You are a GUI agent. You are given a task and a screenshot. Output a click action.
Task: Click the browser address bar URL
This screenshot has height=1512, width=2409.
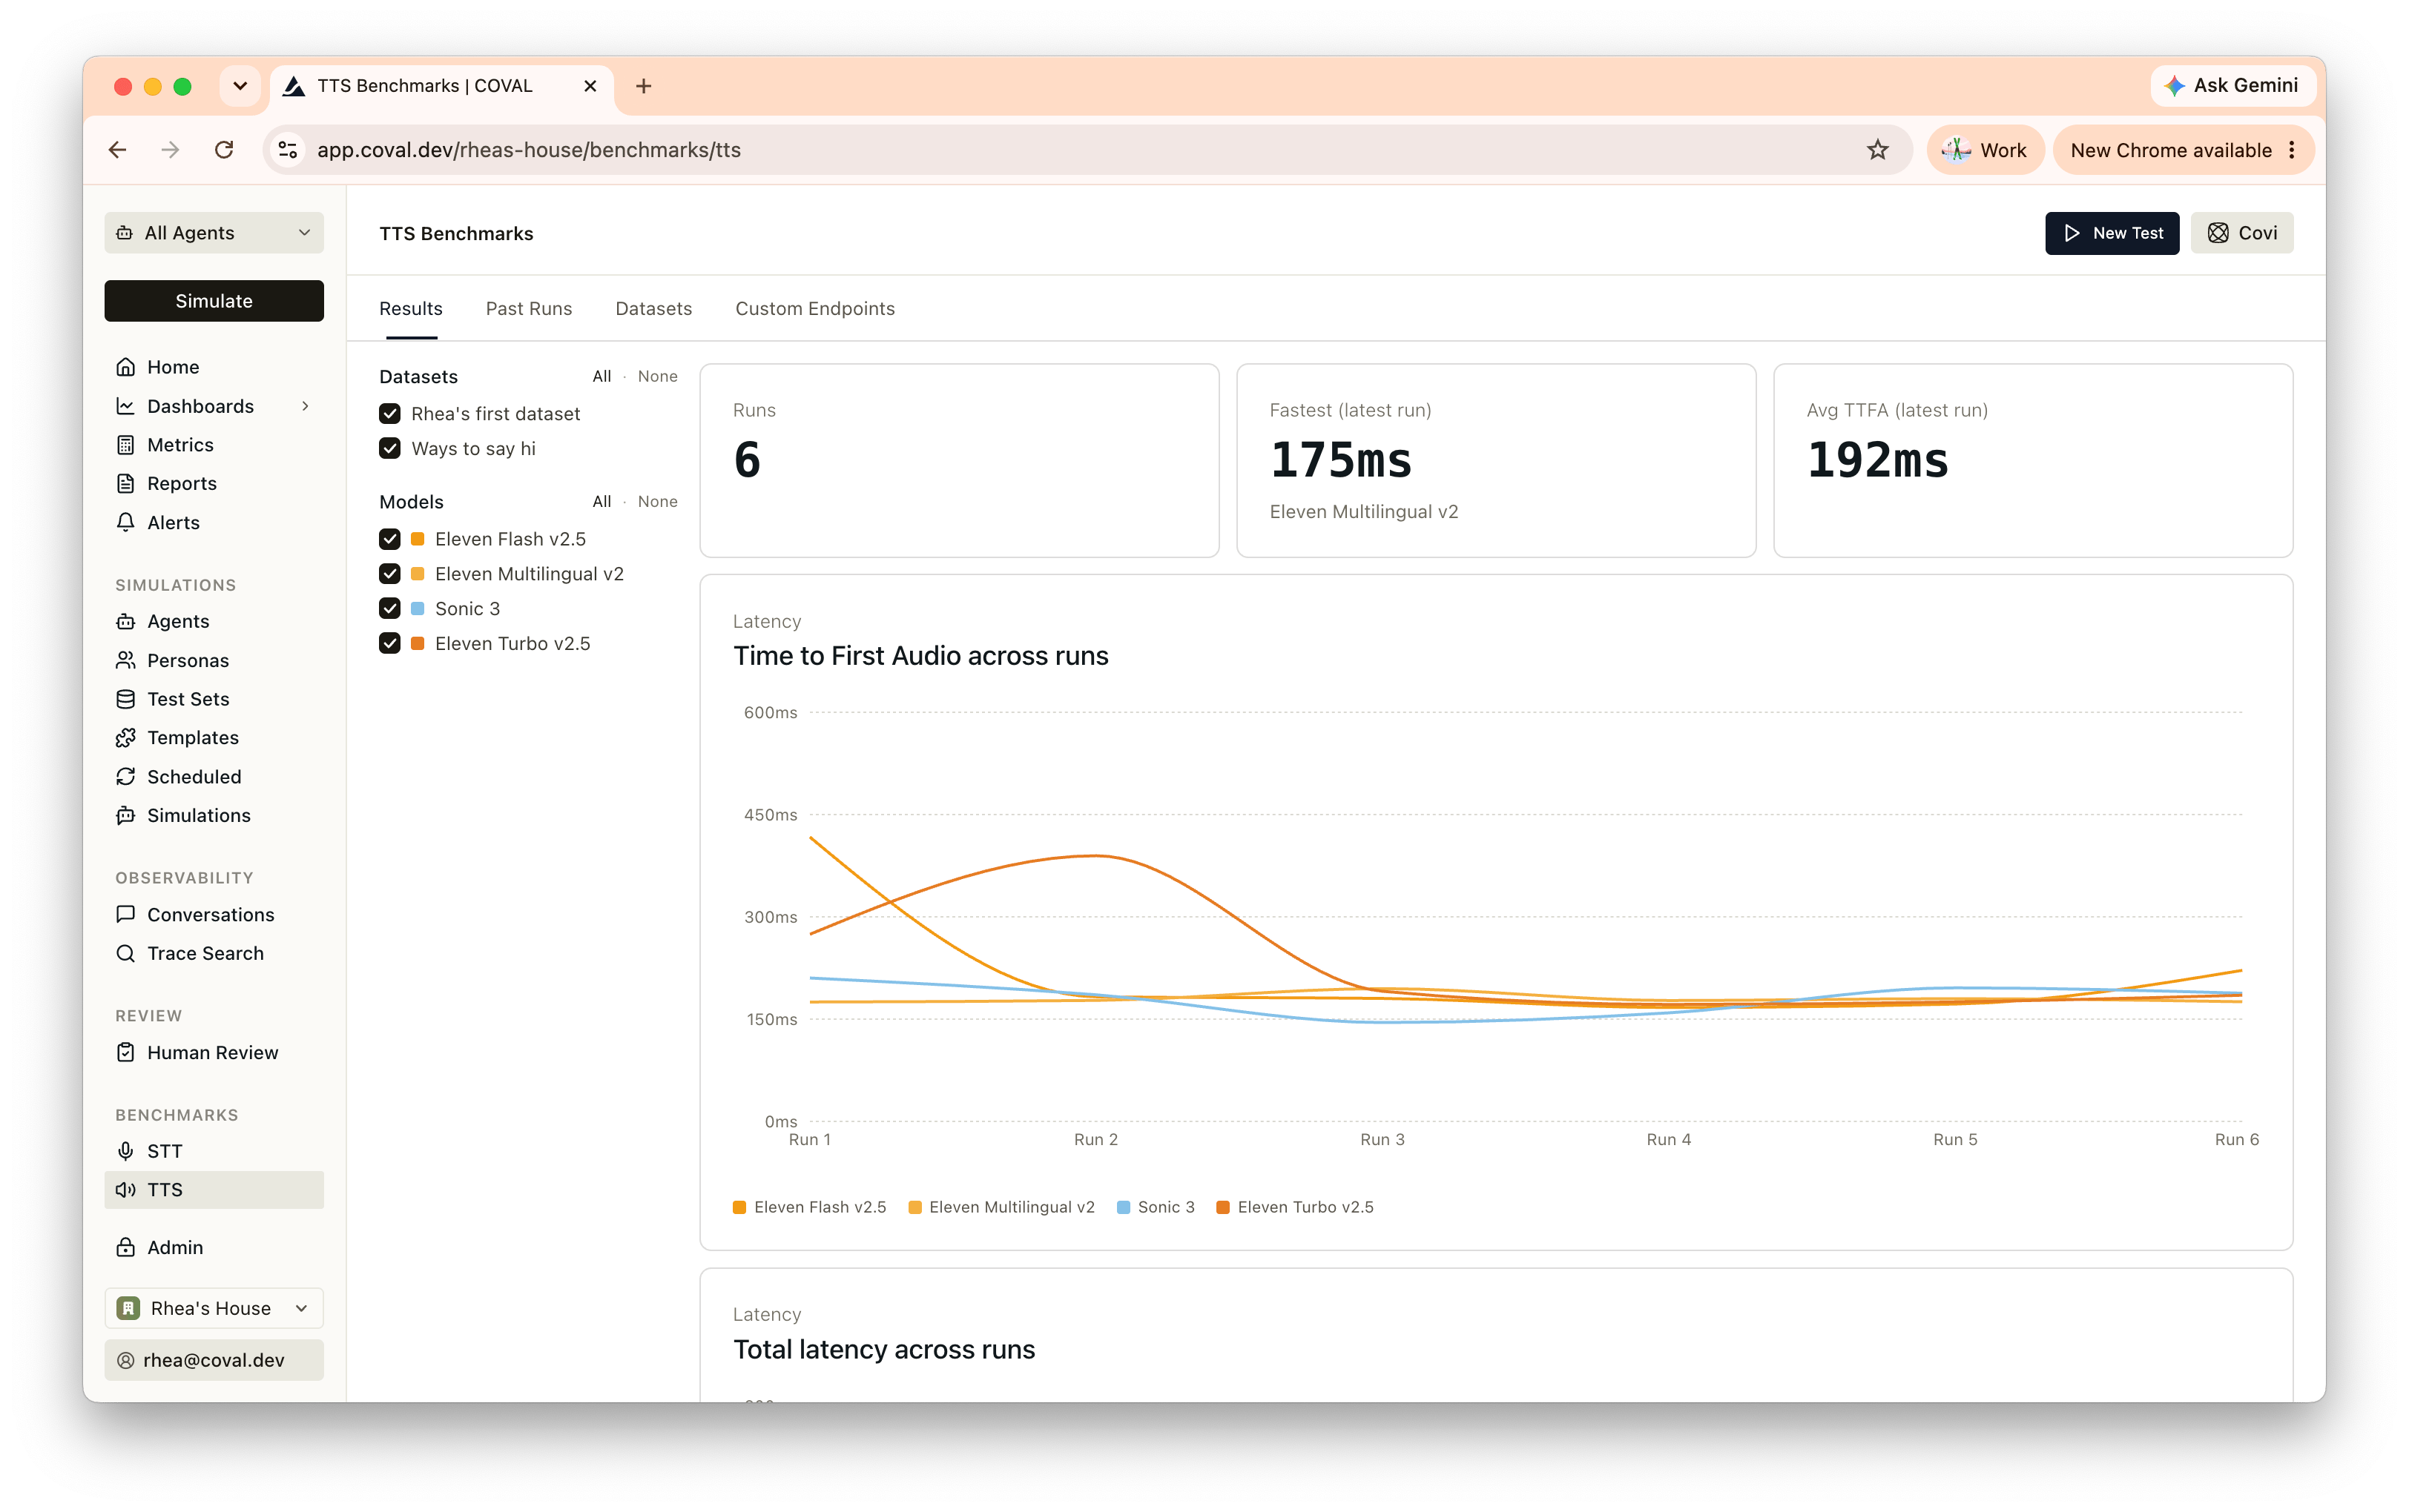click(x=530, y=150)
